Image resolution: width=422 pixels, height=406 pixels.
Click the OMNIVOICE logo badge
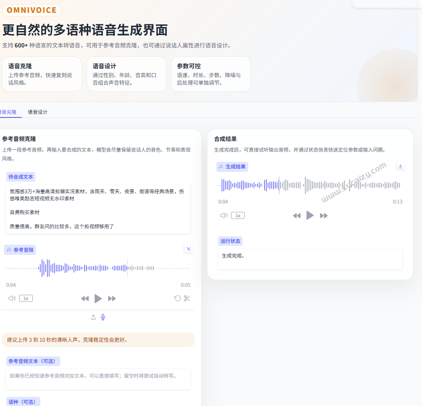32,10
